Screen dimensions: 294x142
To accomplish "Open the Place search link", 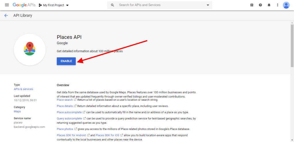I will [65, 100].
